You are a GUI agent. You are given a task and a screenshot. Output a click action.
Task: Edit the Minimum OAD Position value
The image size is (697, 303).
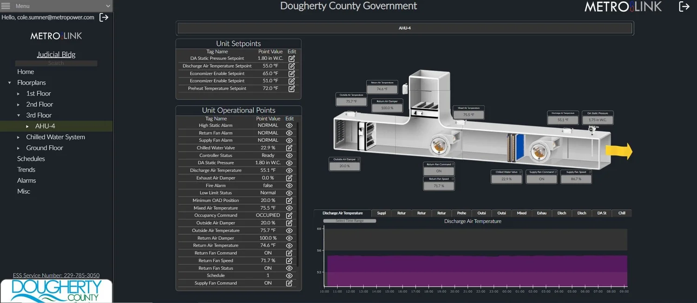pos(289,200)
